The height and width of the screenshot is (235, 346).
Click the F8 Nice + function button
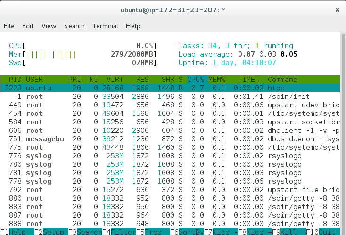pyautogui.click(x=255, y=232)
